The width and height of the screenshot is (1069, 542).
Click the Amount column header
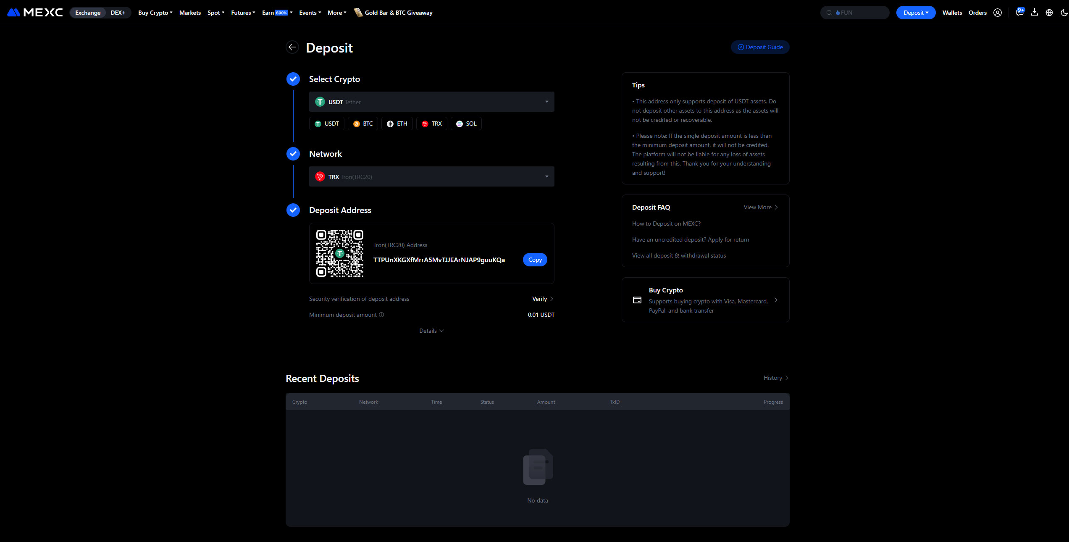(x=546, y=402)
